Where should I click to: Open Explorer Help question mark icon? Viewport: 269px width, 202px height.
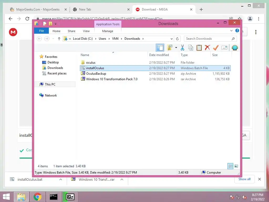(237, 31)
